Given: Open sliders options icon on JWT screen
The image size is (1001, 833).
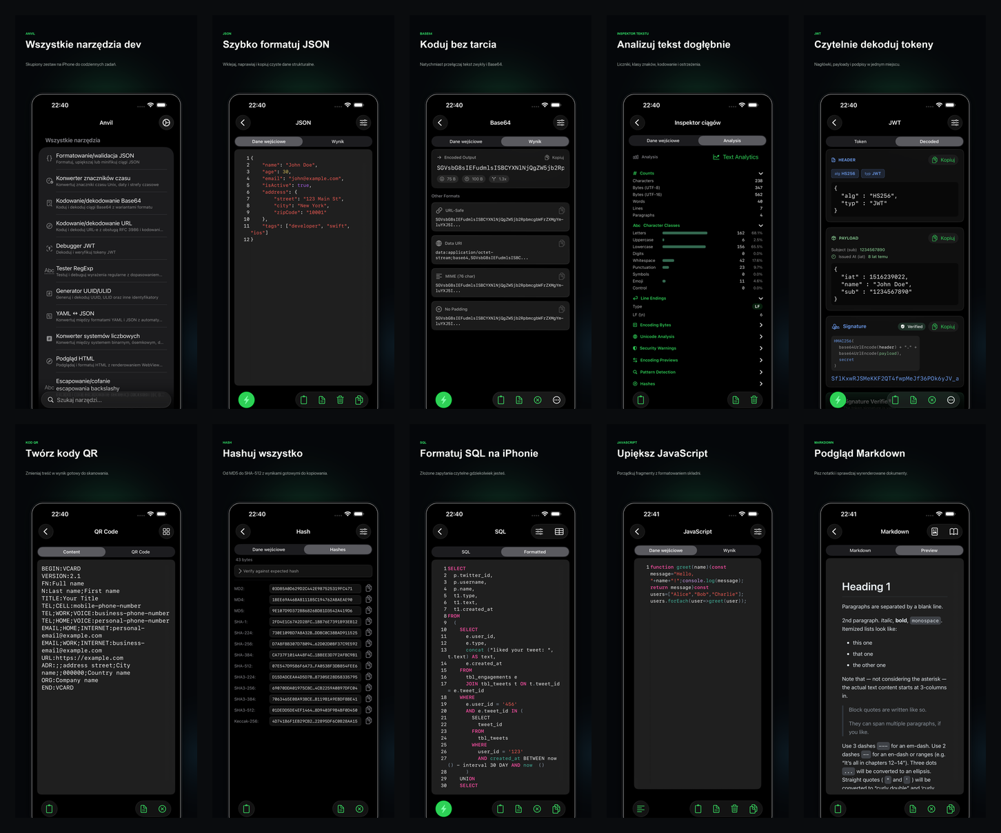Looking at the screenshot, I should 955,123.
